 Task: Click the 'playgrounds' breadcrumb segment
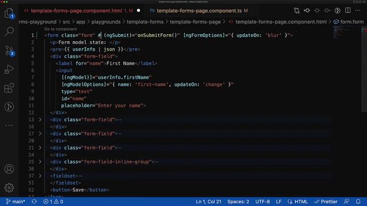tap(106, 22)
